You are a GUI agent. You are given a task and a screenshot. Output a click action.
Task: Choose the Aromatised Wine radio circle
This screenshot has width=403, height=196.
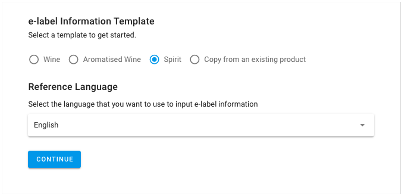(x=73, y=60)
